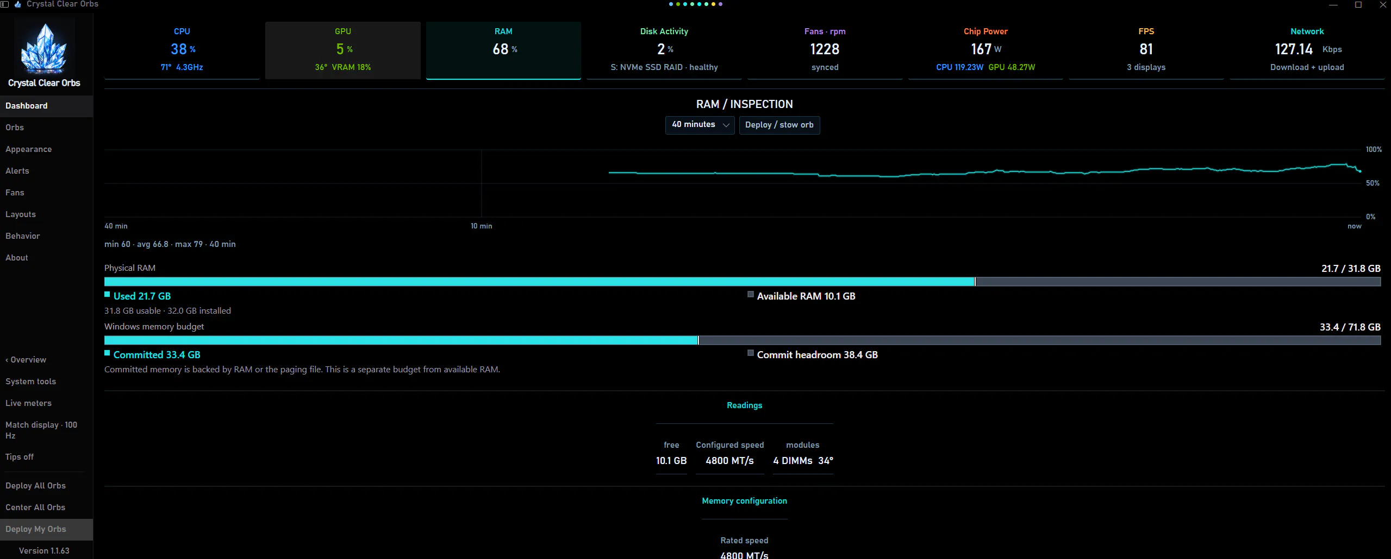The image size is (1391, 559).
Task: Click the Deploy / stow orb button
Action: [779, 125]
